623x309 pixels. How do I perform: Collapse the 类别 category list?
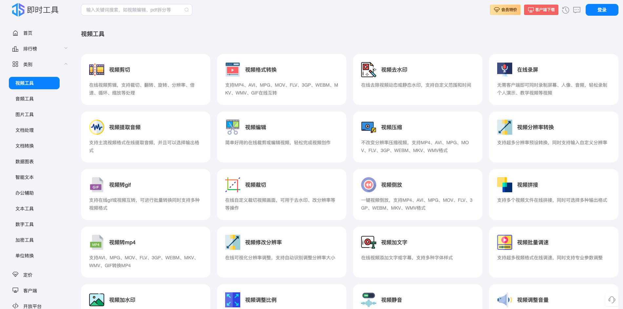pos(66,64)
